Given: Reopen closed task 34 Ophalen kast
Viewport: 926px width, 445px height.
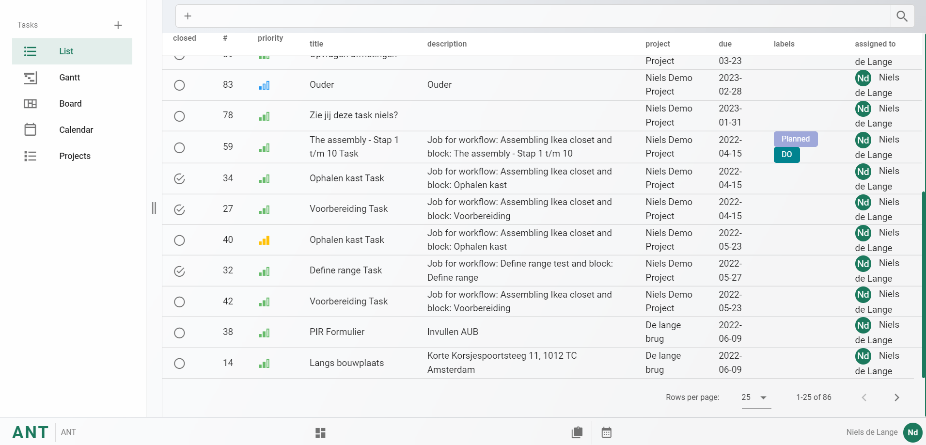Looking at the screenshot, I should pos(179,179).
